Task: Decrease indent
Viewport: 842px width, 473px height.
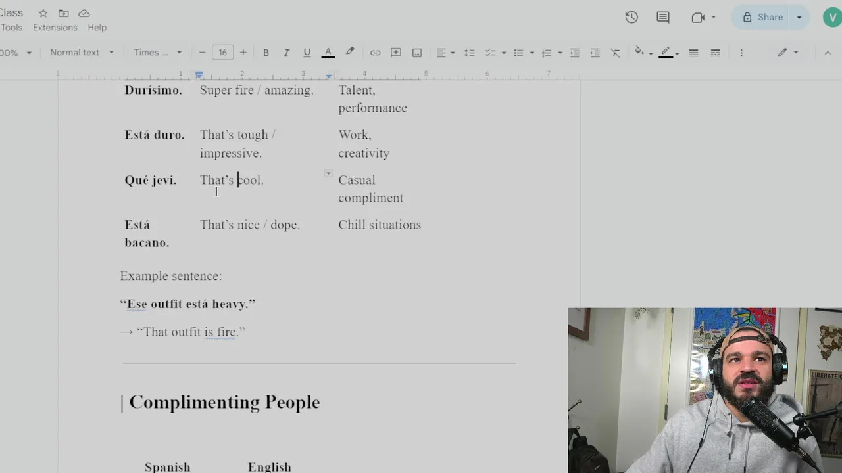Action: 574,53
